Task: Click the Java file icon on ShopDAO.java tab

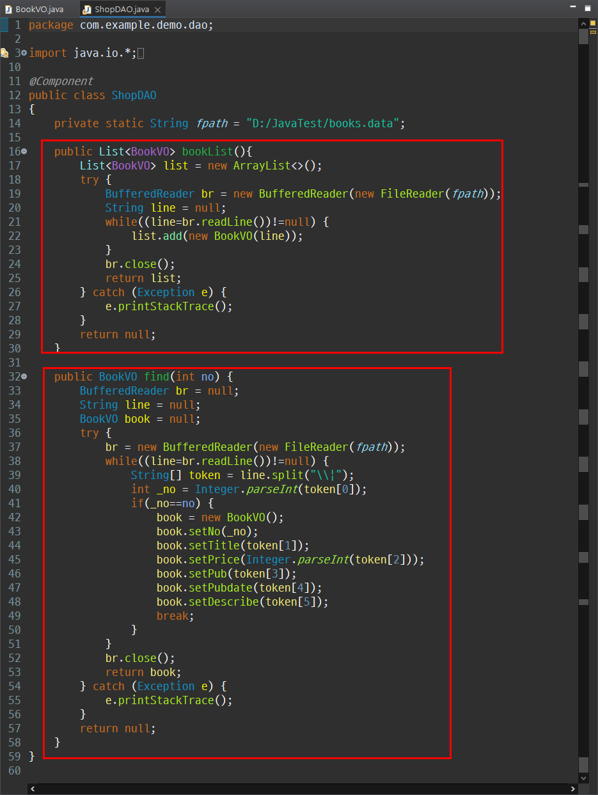Action: tap(86, 9)
